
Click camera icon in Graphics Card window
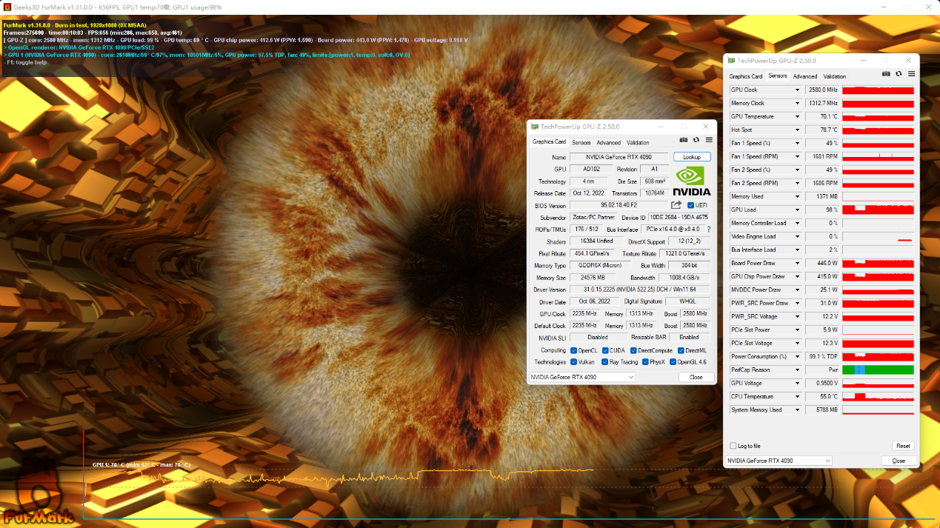pos(684,140)
